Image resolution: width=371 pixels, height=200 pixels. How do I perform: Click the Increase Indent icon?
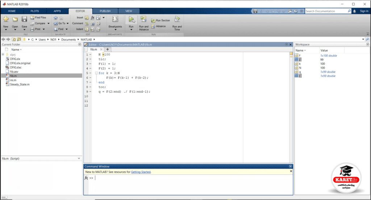(x=92, y=29)
